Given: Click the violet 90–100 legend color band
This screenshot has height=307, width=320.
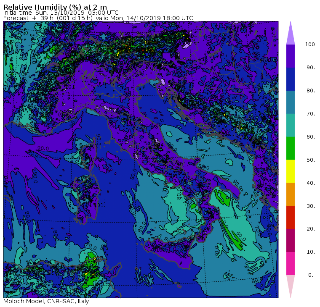Looking at the screenshot, I should [x=291, y=56].
